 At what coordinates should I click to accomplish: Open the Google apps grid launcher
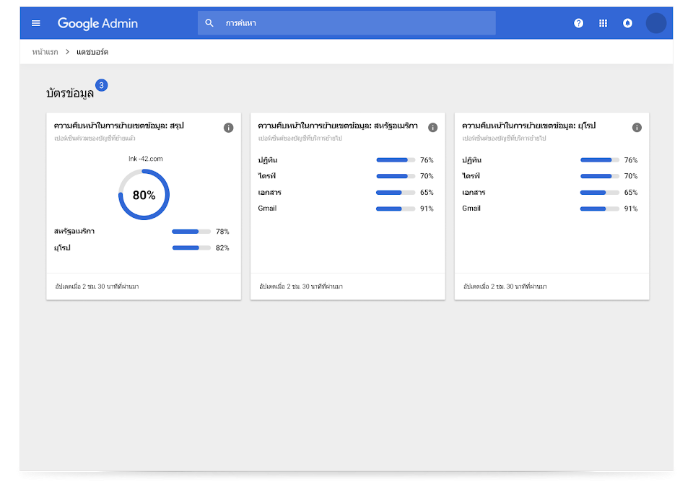(x=603, y=23)
